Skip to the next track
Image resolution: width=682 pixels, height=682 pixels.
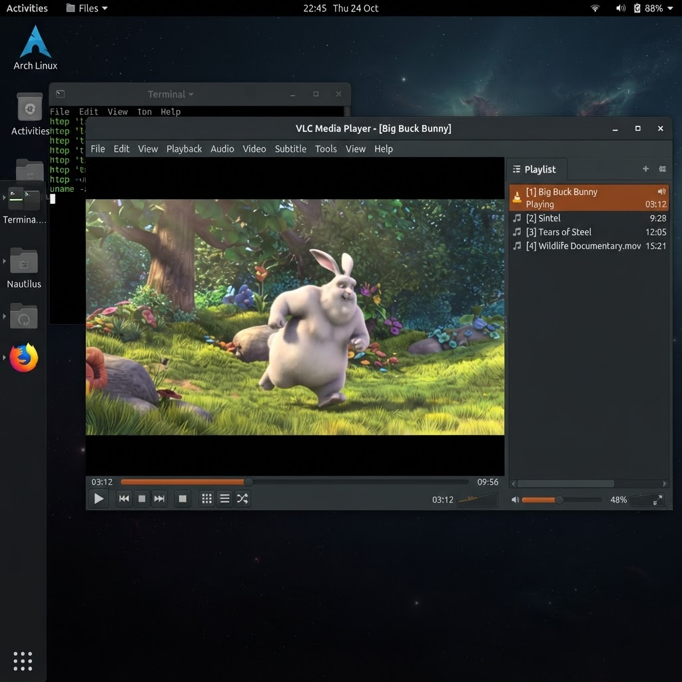click(159, 498)
